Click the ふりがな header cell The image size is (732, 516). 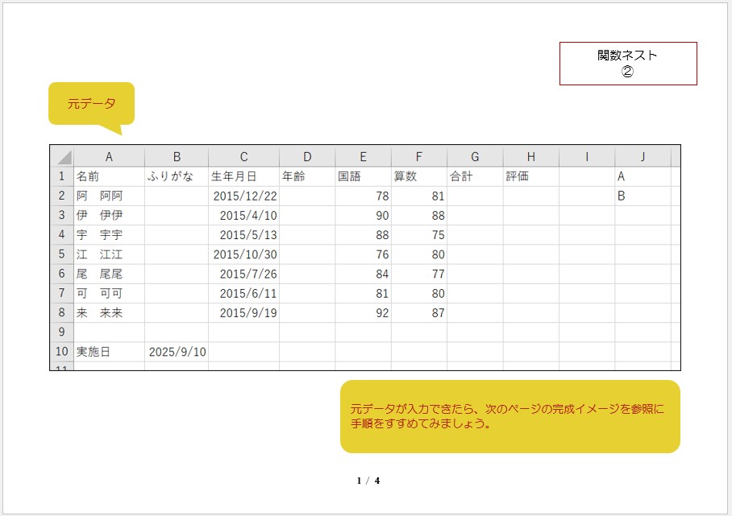coord(177,176)
